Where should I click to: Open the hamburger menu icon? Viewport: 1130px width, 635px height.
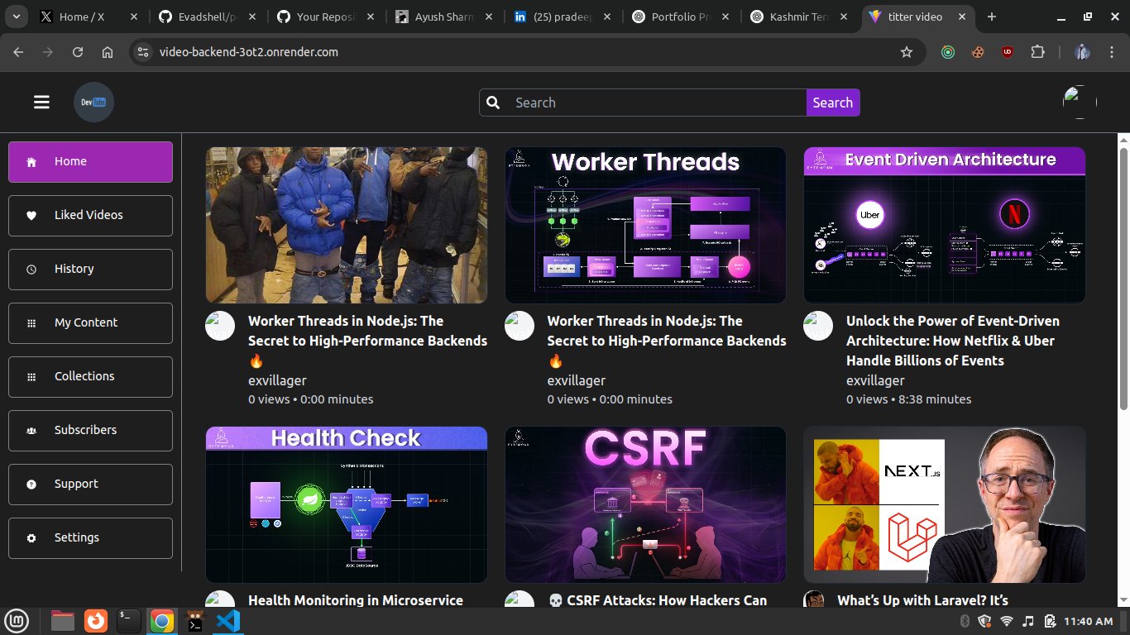[x=41, y=102]
